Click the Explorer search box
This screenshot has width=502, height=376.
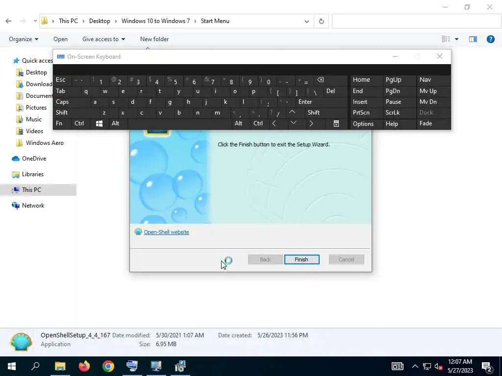[416, 22]
